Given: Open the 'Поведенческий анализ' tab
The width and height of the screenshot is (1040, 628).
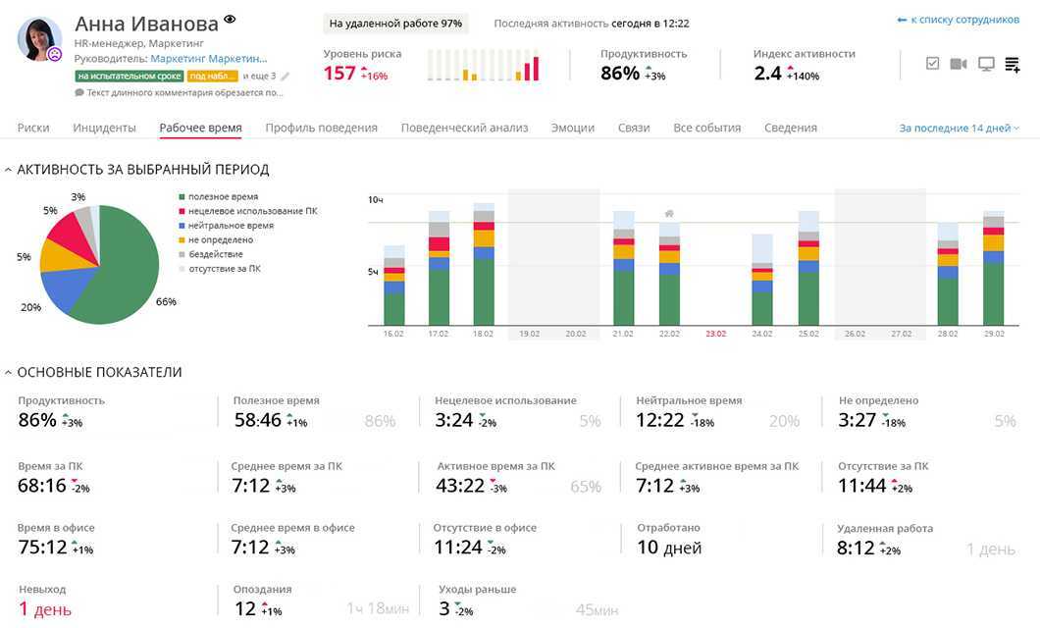Looking at the screenshot, I should click(464, 128).
